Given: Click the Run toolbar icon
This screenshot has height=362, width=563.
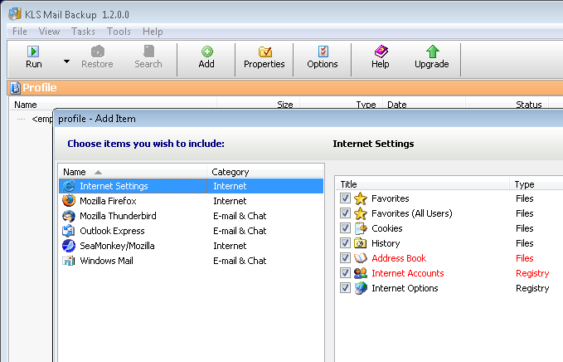Looking at the screenshot, I should pos(33,51).
